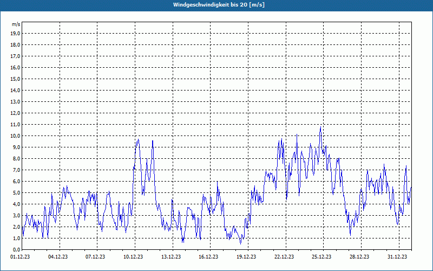Select the 0,0 y-axis label
This screenshot has height=271, width=433.
pos(16,249)
